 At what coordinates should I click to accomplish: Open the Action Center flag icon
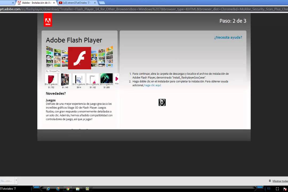coord(285,189)
